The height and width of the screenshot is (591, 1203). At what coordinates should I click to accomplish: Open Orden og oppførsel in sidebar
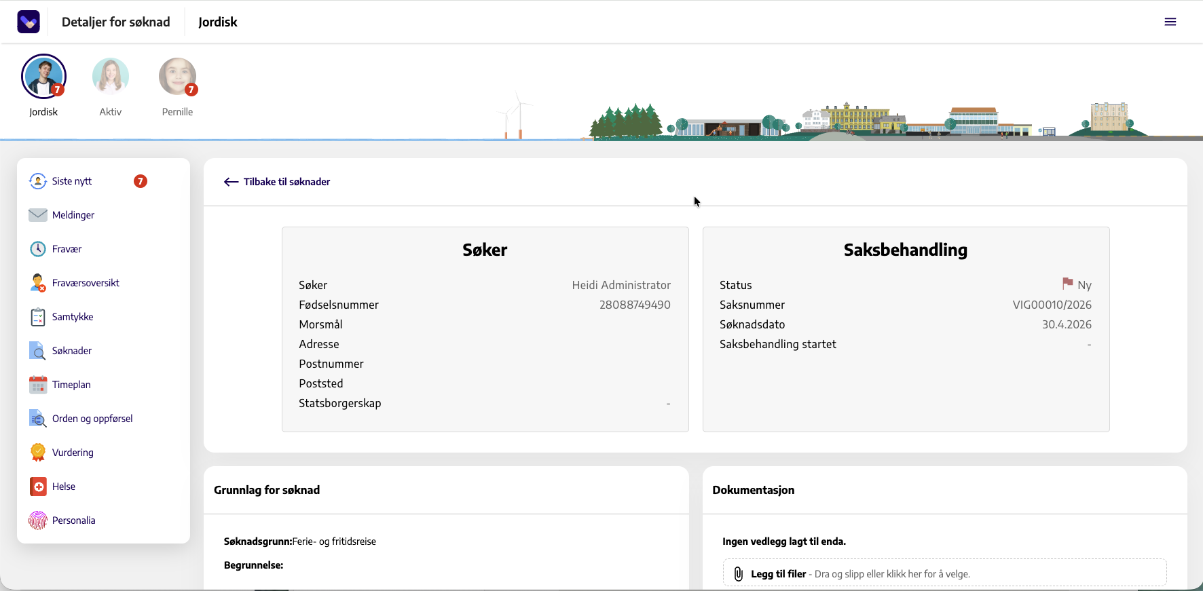point(92,419)
